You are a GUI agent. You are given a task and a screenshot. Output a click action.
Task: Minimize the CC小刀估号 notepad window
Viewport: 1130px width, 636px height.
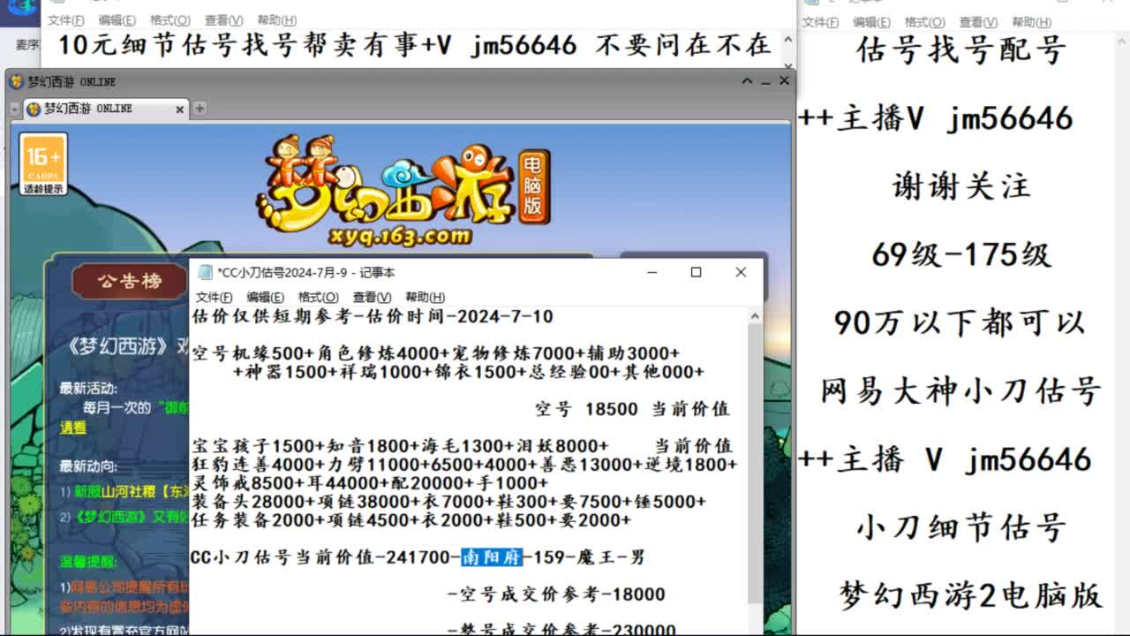(652, 272)
